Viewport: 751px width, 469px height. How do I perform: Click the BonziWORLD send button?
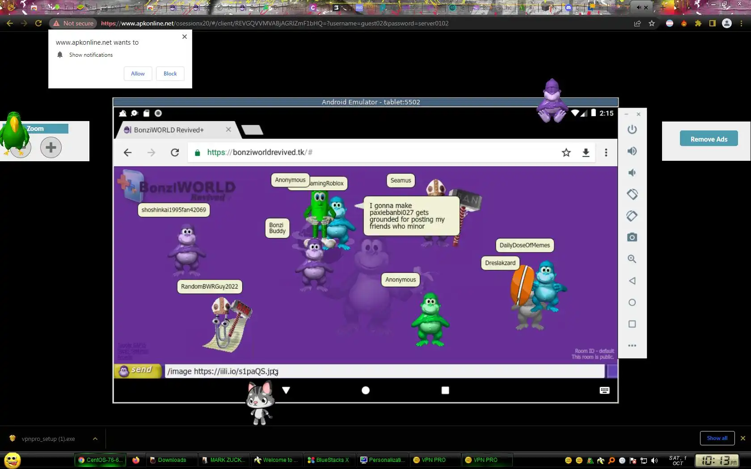pyautogui.click(x=137, y=371)
